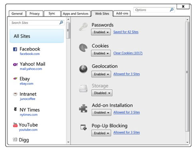
Task: Select the NY Times site entry
Action: tap(37, 112)
